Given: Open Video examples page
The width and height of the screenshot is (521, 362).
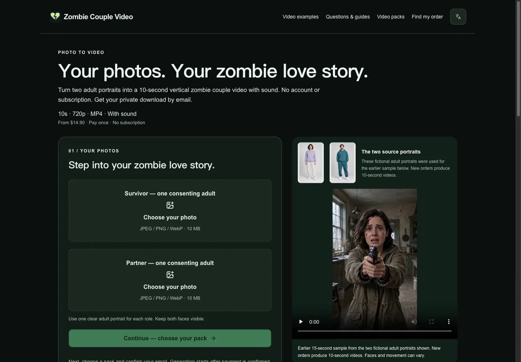Looking at the screenshot, I should (x=301, y=17).
